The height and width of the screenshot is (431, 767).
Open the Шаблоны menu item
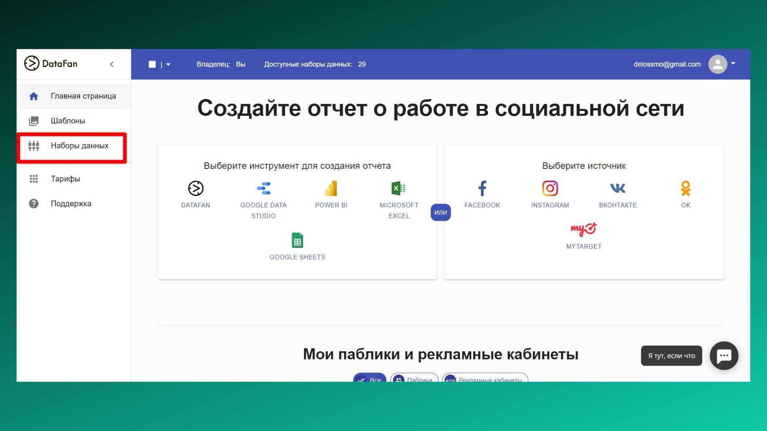click(74, 121)
